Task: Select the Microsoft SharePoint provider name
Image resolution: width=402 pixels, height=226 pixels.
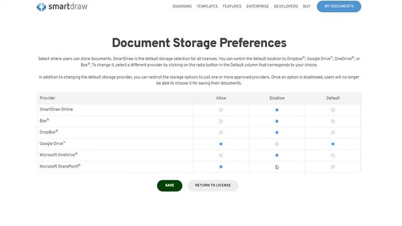Action: click(60, 166)
